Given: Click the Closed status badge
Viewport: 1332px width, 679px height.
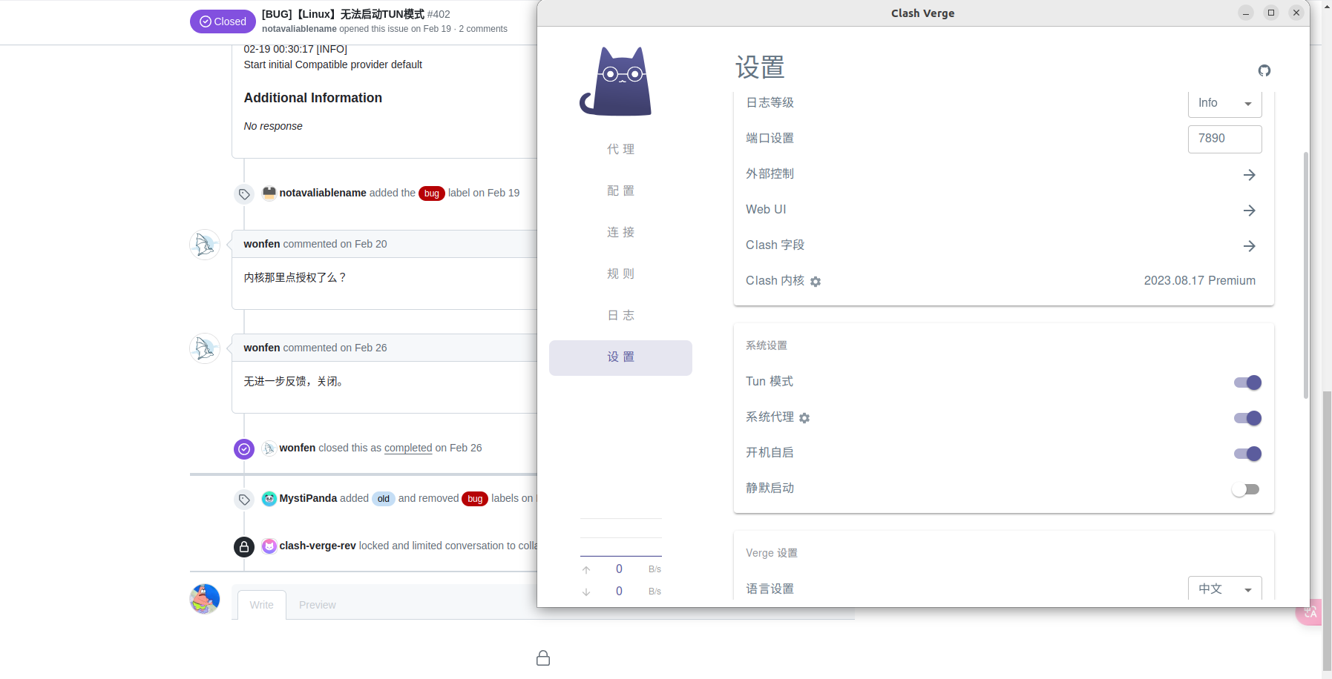Looking at the screenshot, I should coord(223,21).
